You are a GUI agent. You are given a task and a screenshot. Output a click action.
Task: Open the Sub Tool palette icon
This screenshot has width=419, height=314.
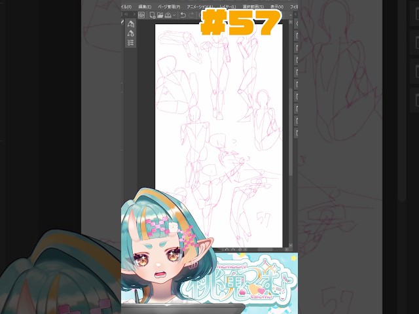pyautogui.click(x=131, y=24)
